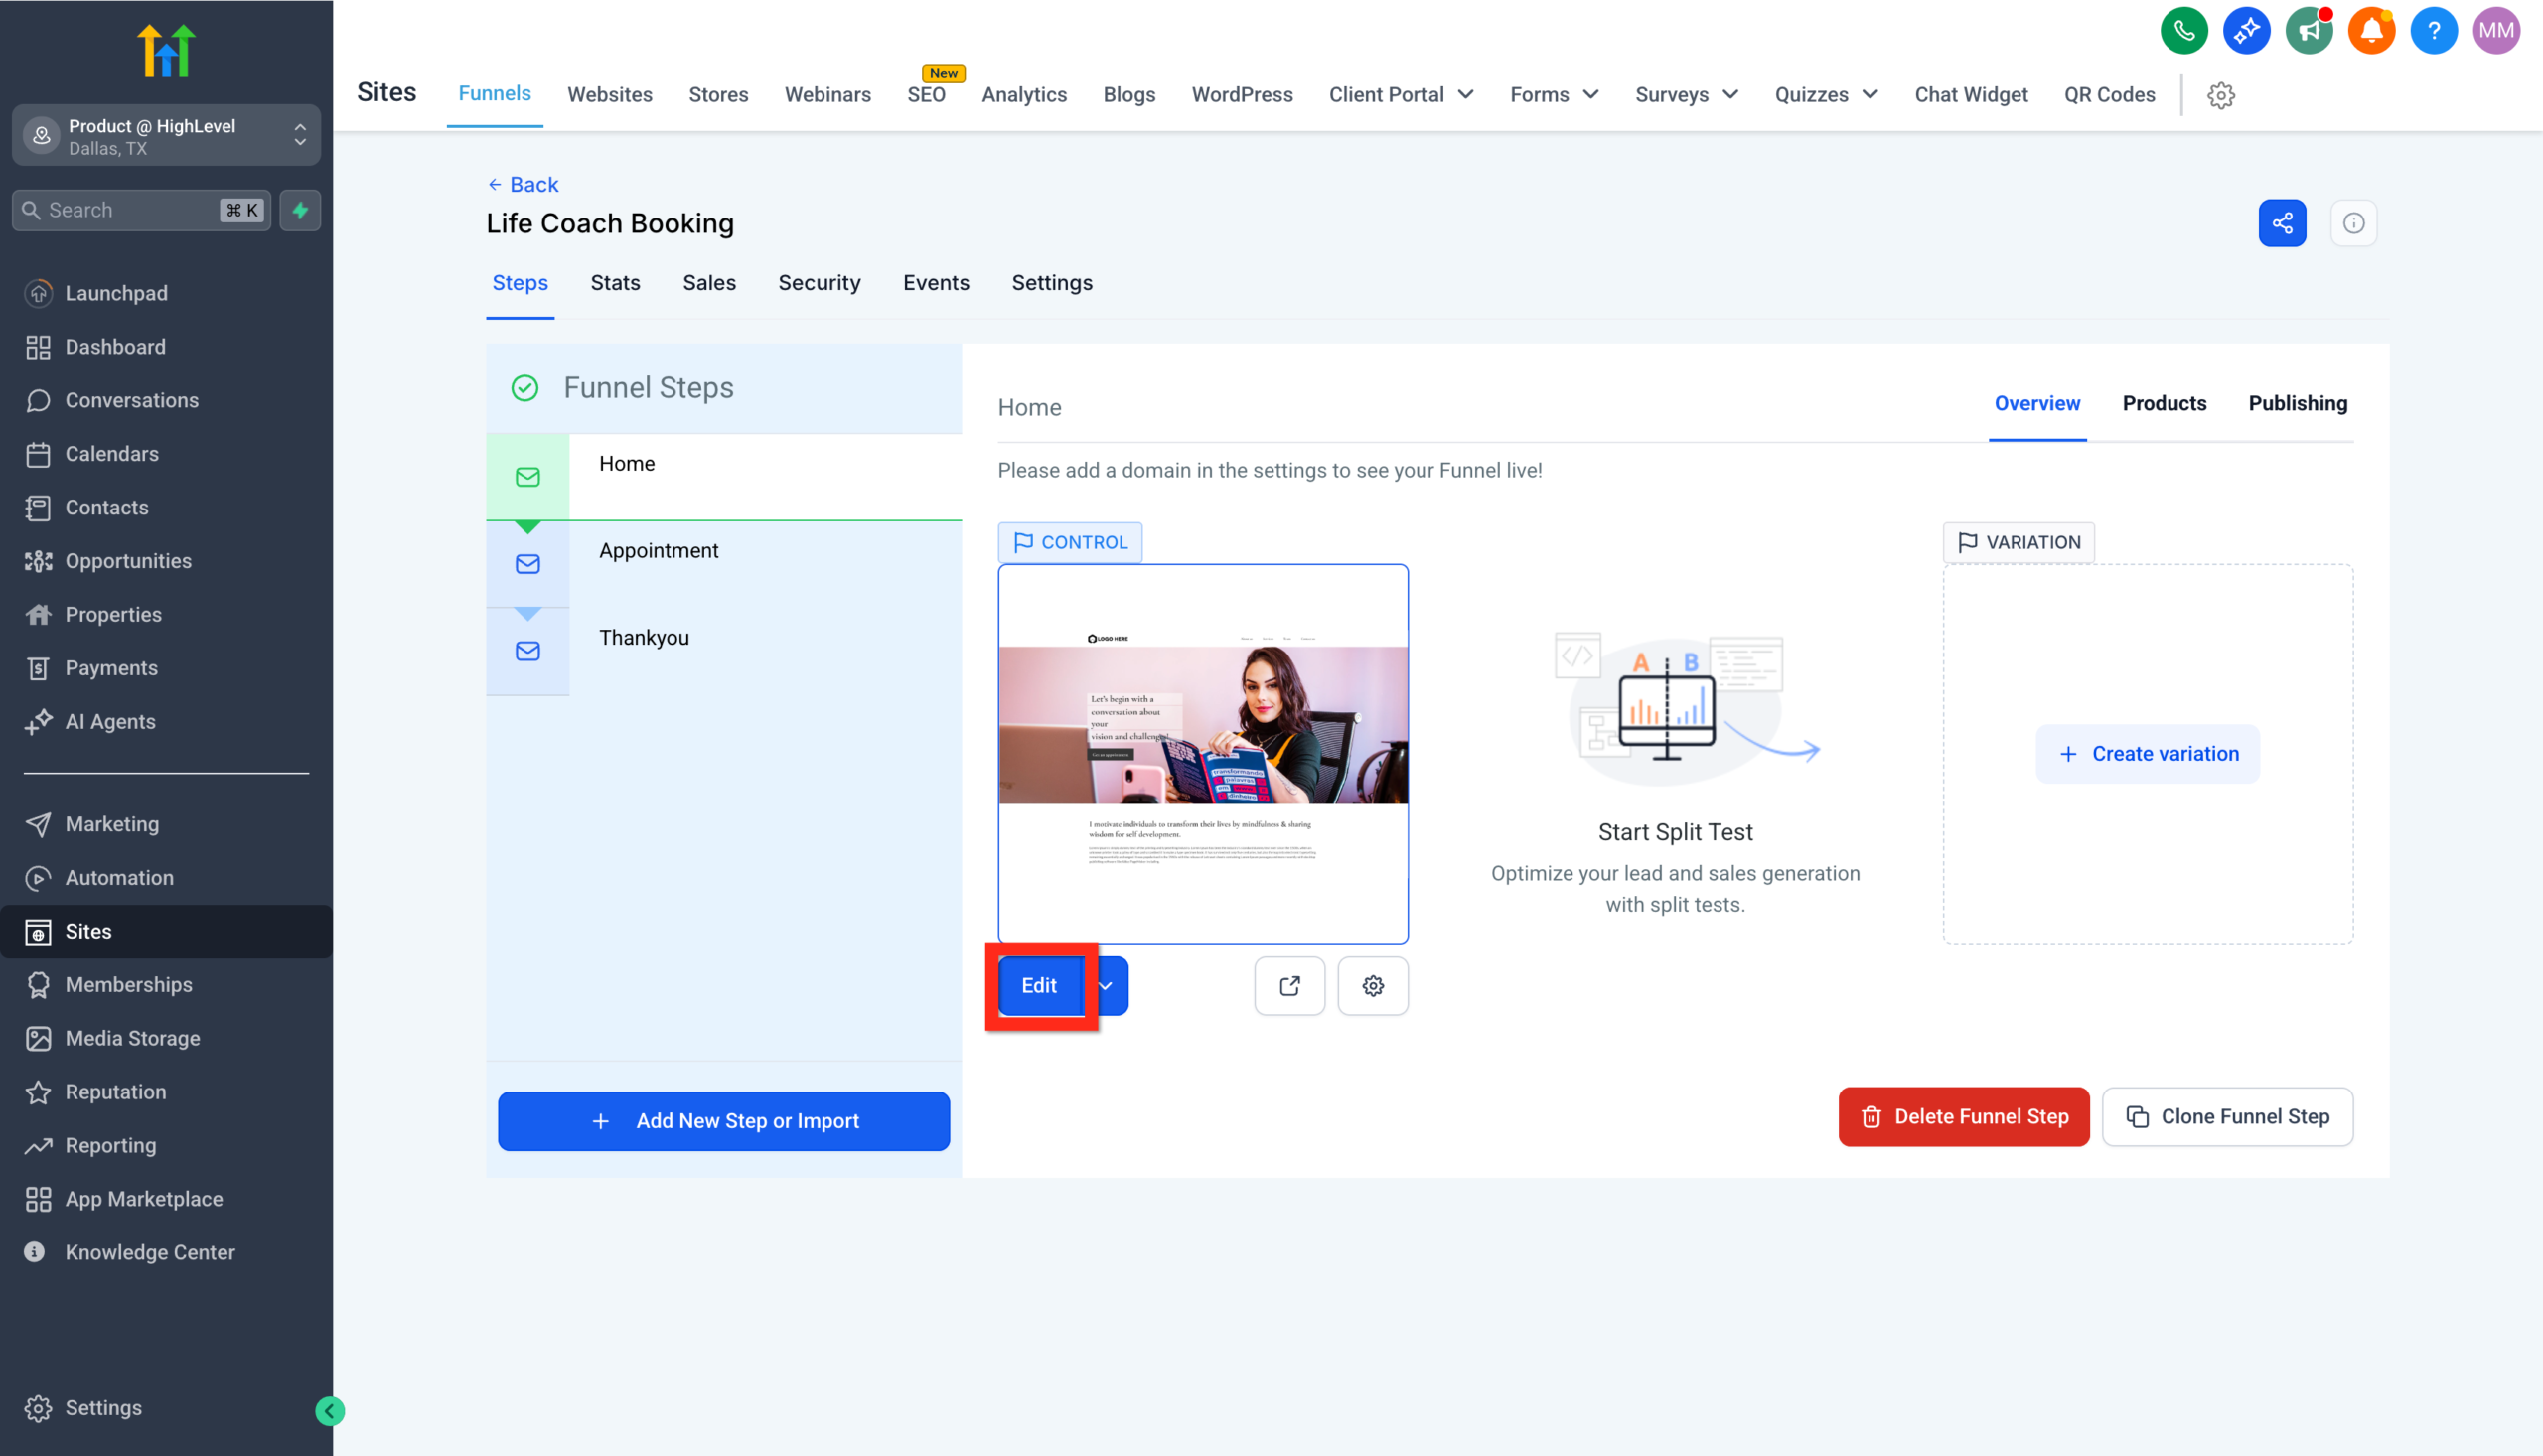Click Add New Step or Import
The image size is (2543, 1456).
tap(724, 1121)
